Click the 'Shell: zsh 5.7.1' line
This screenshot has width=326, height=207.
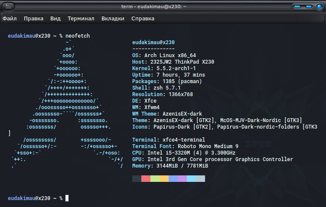pyautogui.click(x=156, y=88)
